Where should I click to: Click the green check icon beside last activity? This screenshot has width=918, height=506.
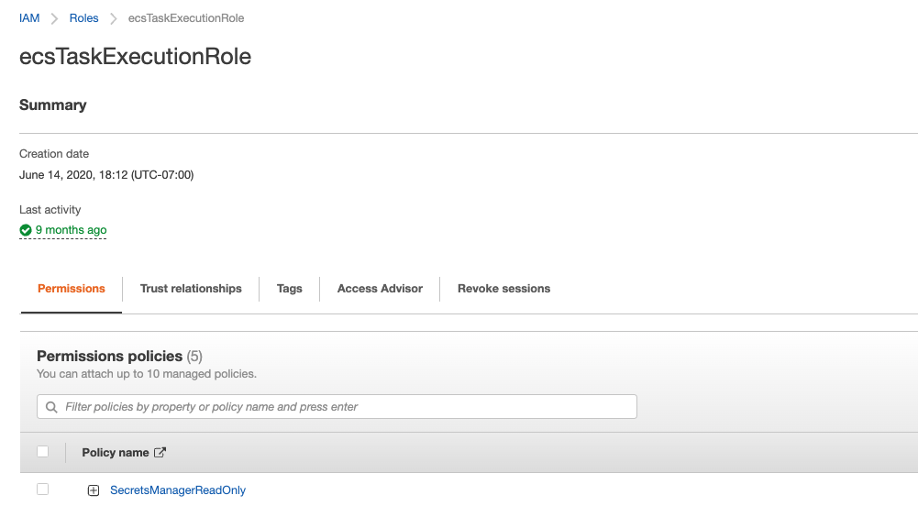(x=25, y=230)
